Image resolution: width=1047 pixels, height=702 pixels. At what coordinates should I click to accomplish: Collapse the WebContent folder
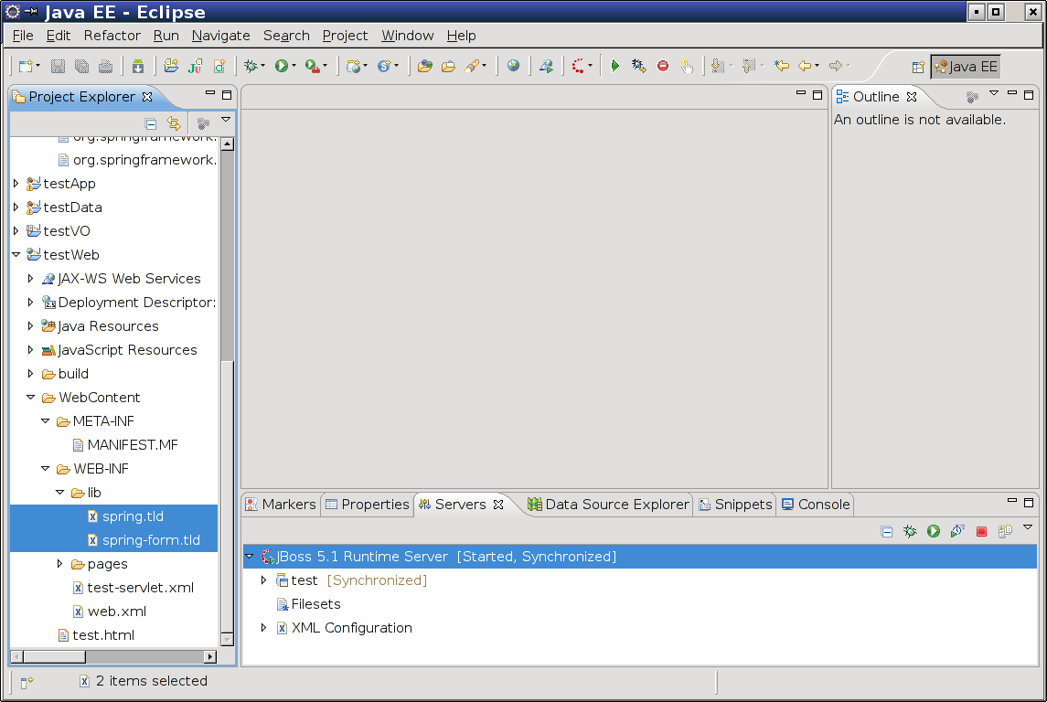(31, 397)
